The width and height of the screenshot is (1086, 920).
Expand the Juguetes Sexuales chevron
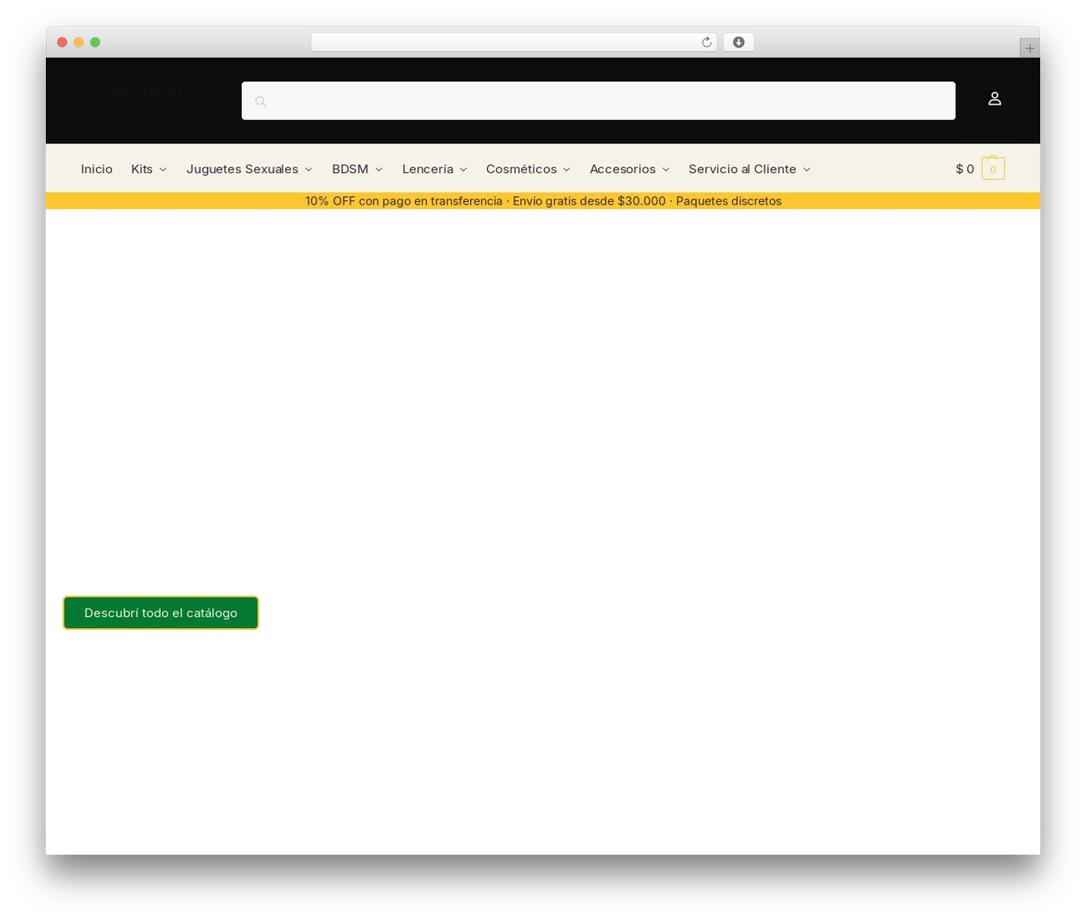click(309, 170)
